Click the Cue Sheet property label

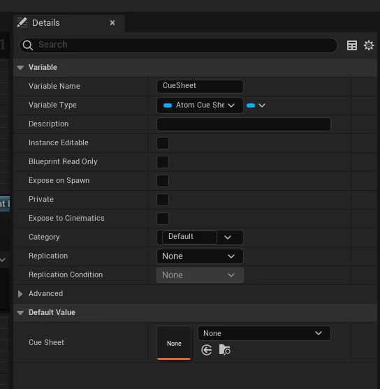(46, 342)
